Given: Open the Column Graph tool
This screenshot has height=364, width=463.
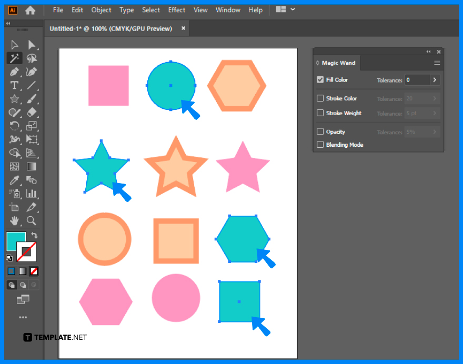Looking at the screenshot, I should pyautogui.click(x=32, y=194).
